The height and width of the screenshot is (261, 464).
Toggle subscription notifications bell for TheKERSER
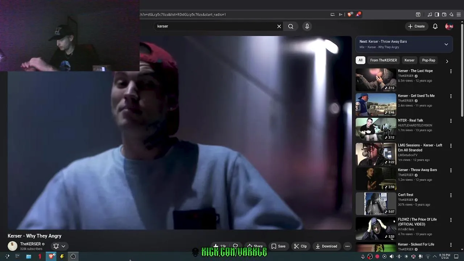(59, 246)
